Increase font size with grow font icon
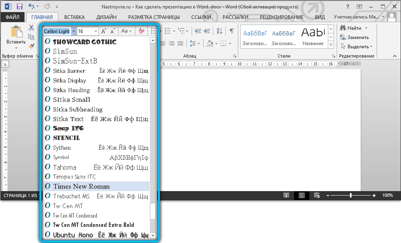The width and height of the screenshot is (401, 243). pyautogui.click(x=104, y=31)
